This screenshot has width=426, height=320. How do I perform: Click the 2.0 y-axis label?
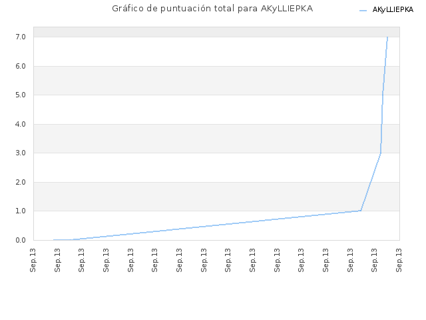[21, 182]
